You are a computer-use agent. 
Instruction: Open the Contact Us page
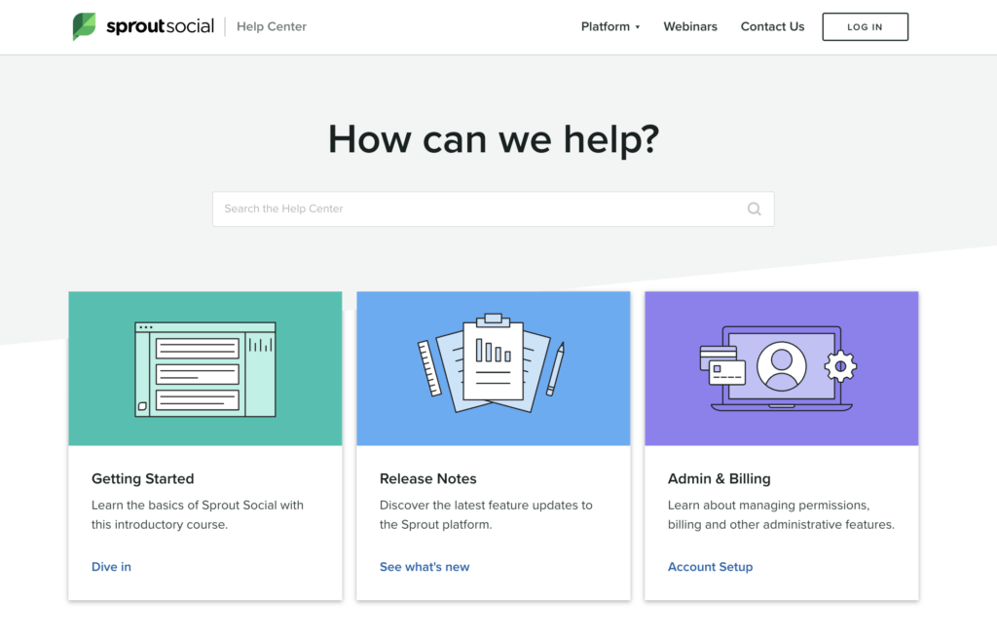(x=772, y=26)
